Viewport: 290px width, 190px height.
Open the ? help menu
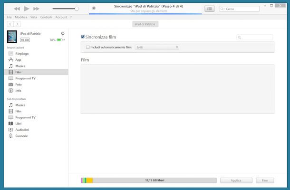click(x=71, y=17)
